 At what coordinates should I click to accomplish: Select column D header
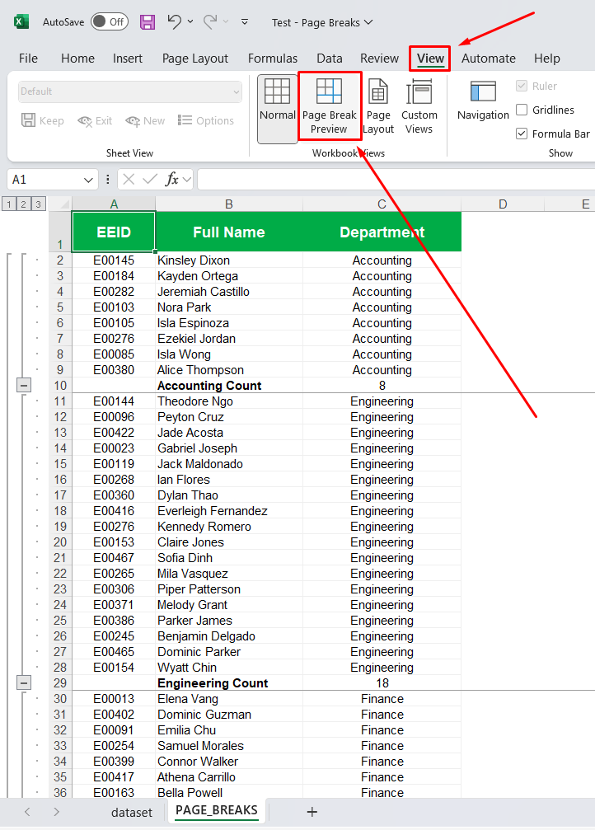[x=503, y=204]
